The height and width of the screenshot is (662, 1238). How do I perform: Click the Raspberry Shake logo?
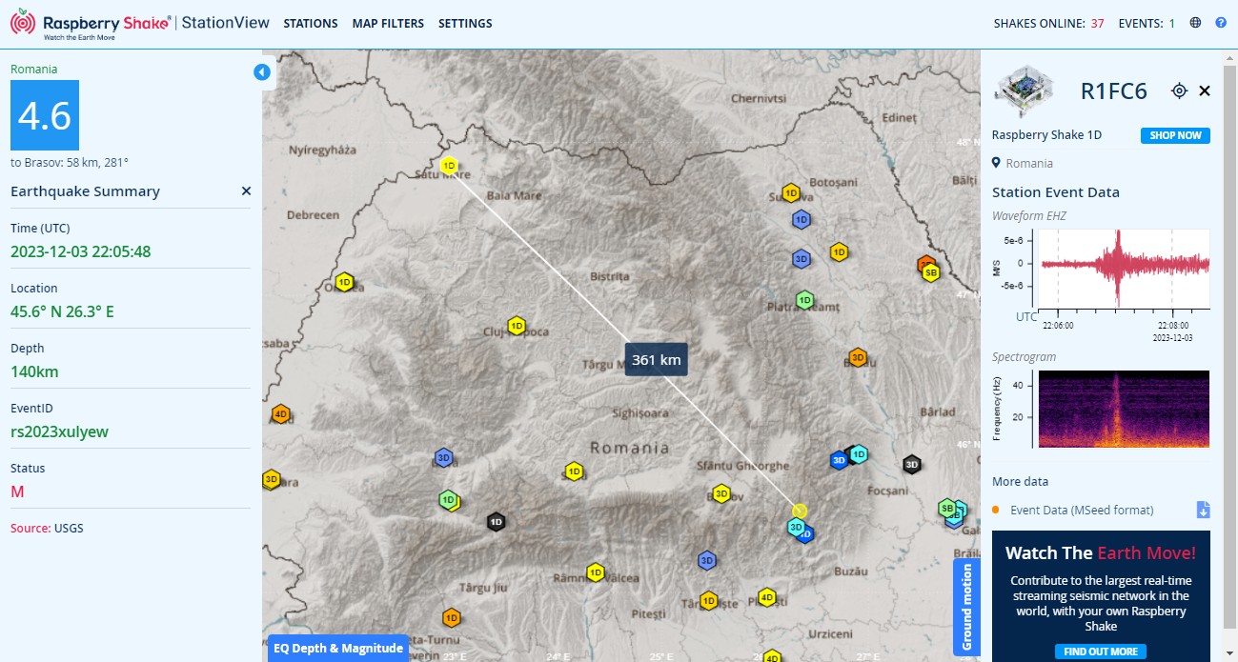[x=91, y=24]
